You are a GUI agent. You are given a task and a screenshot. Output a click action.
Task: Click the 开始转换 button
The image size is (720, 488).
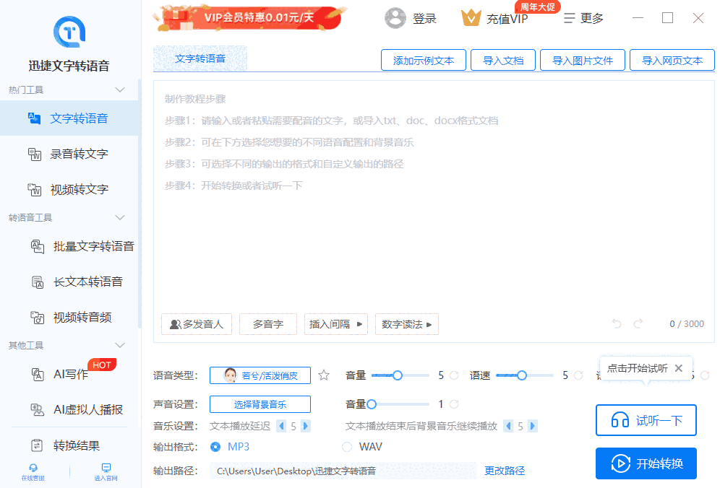click(646, 463)
